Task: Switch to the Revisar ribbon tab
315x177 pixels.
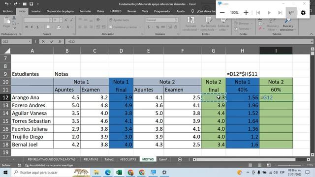Action: [131, 11]
